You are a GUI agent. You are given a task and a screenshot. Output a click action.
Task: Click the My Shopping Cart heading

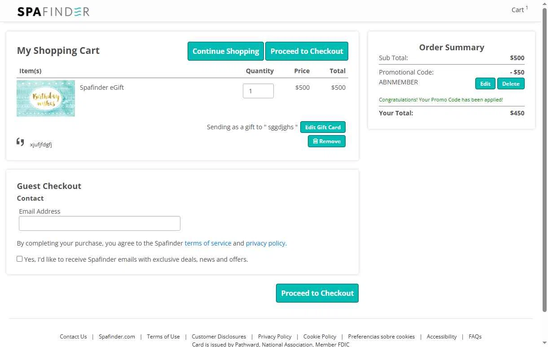click(x=58, y=50)
